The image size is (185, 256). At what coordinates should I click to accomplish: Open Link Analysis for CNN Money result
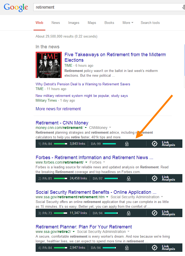tap(168, 144)
